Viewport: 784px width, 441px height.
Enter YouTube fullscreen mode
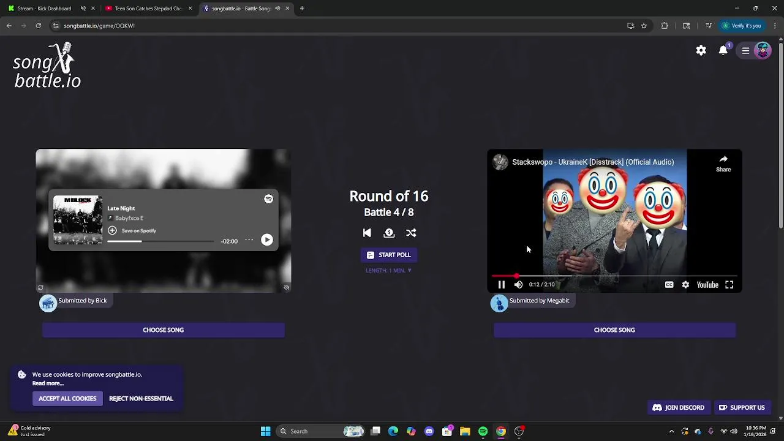tap(729, 285)
